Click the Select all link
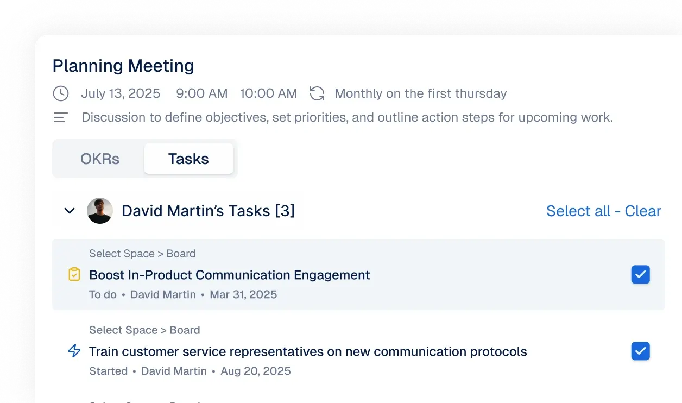The width and height of the screenshot is (682, 403). click(578, 211)
